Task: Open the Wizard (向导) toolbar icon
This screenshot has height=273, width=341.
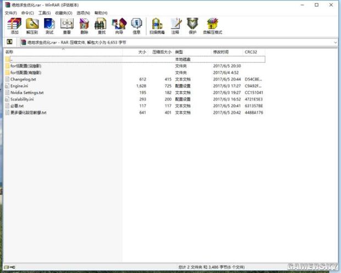Action: [x=119, y=24]
